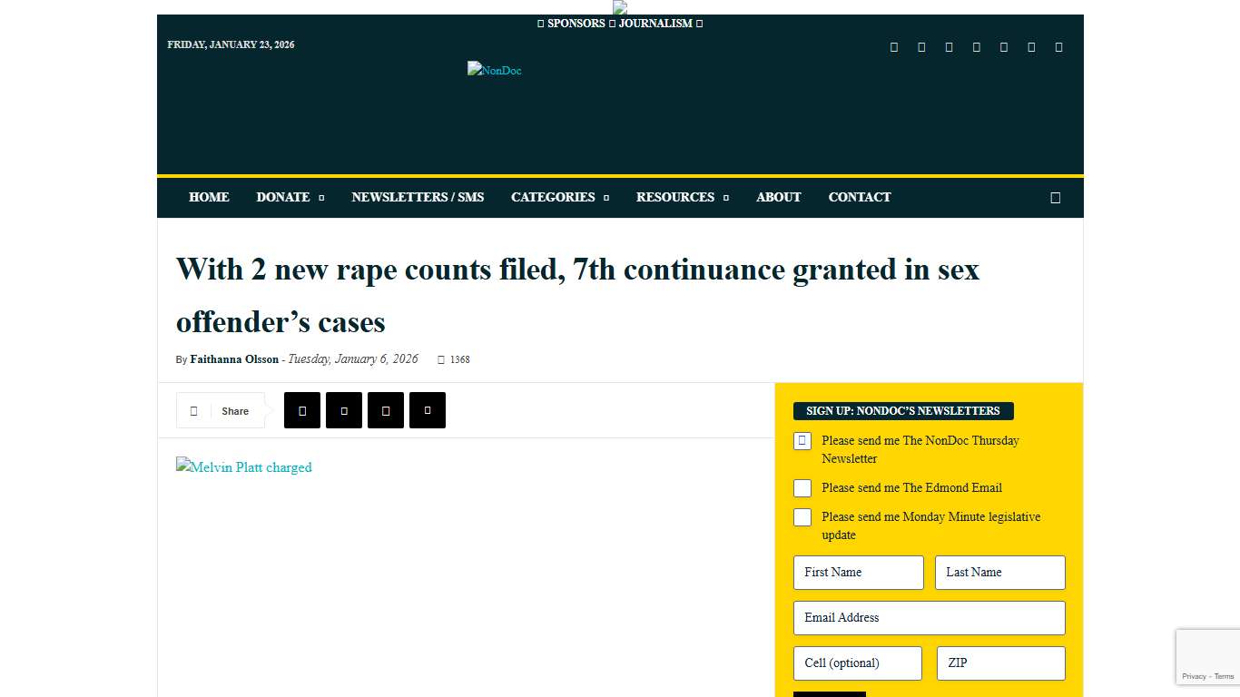Click the last social media icon top right
The image size is (1240, 697).
[x=1058, y=46]
